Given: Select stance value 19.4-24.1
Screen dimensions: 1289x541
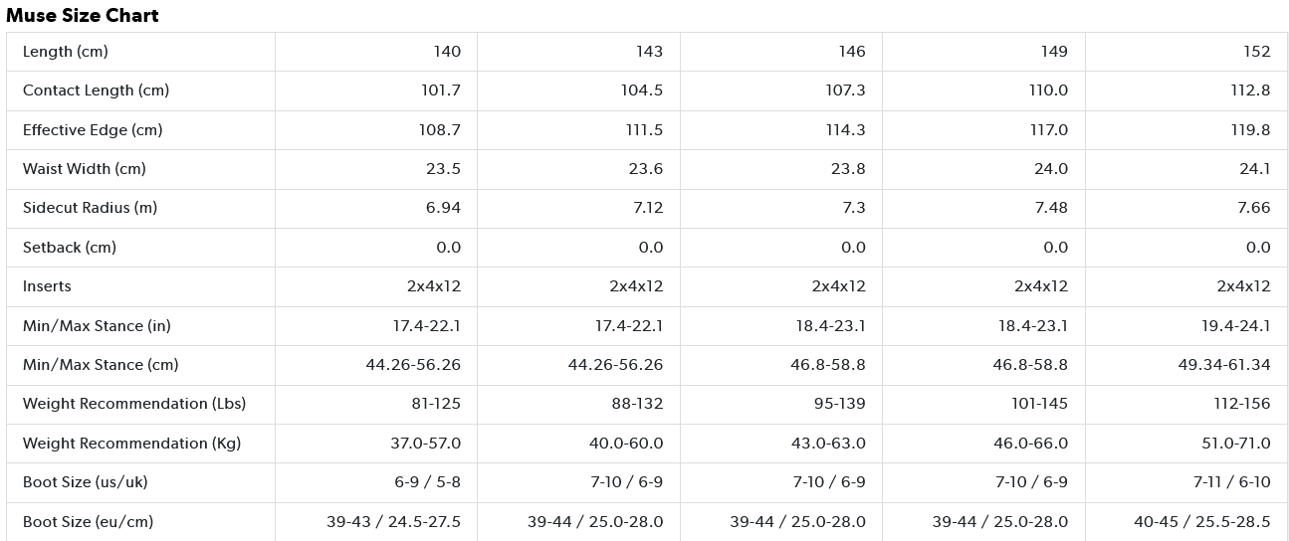Looking at the screenshot, I should pyautogui.click(x=1236, y=326).
